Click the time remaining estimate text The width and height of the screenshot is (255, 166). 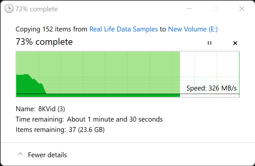click(x=115, y=119)
